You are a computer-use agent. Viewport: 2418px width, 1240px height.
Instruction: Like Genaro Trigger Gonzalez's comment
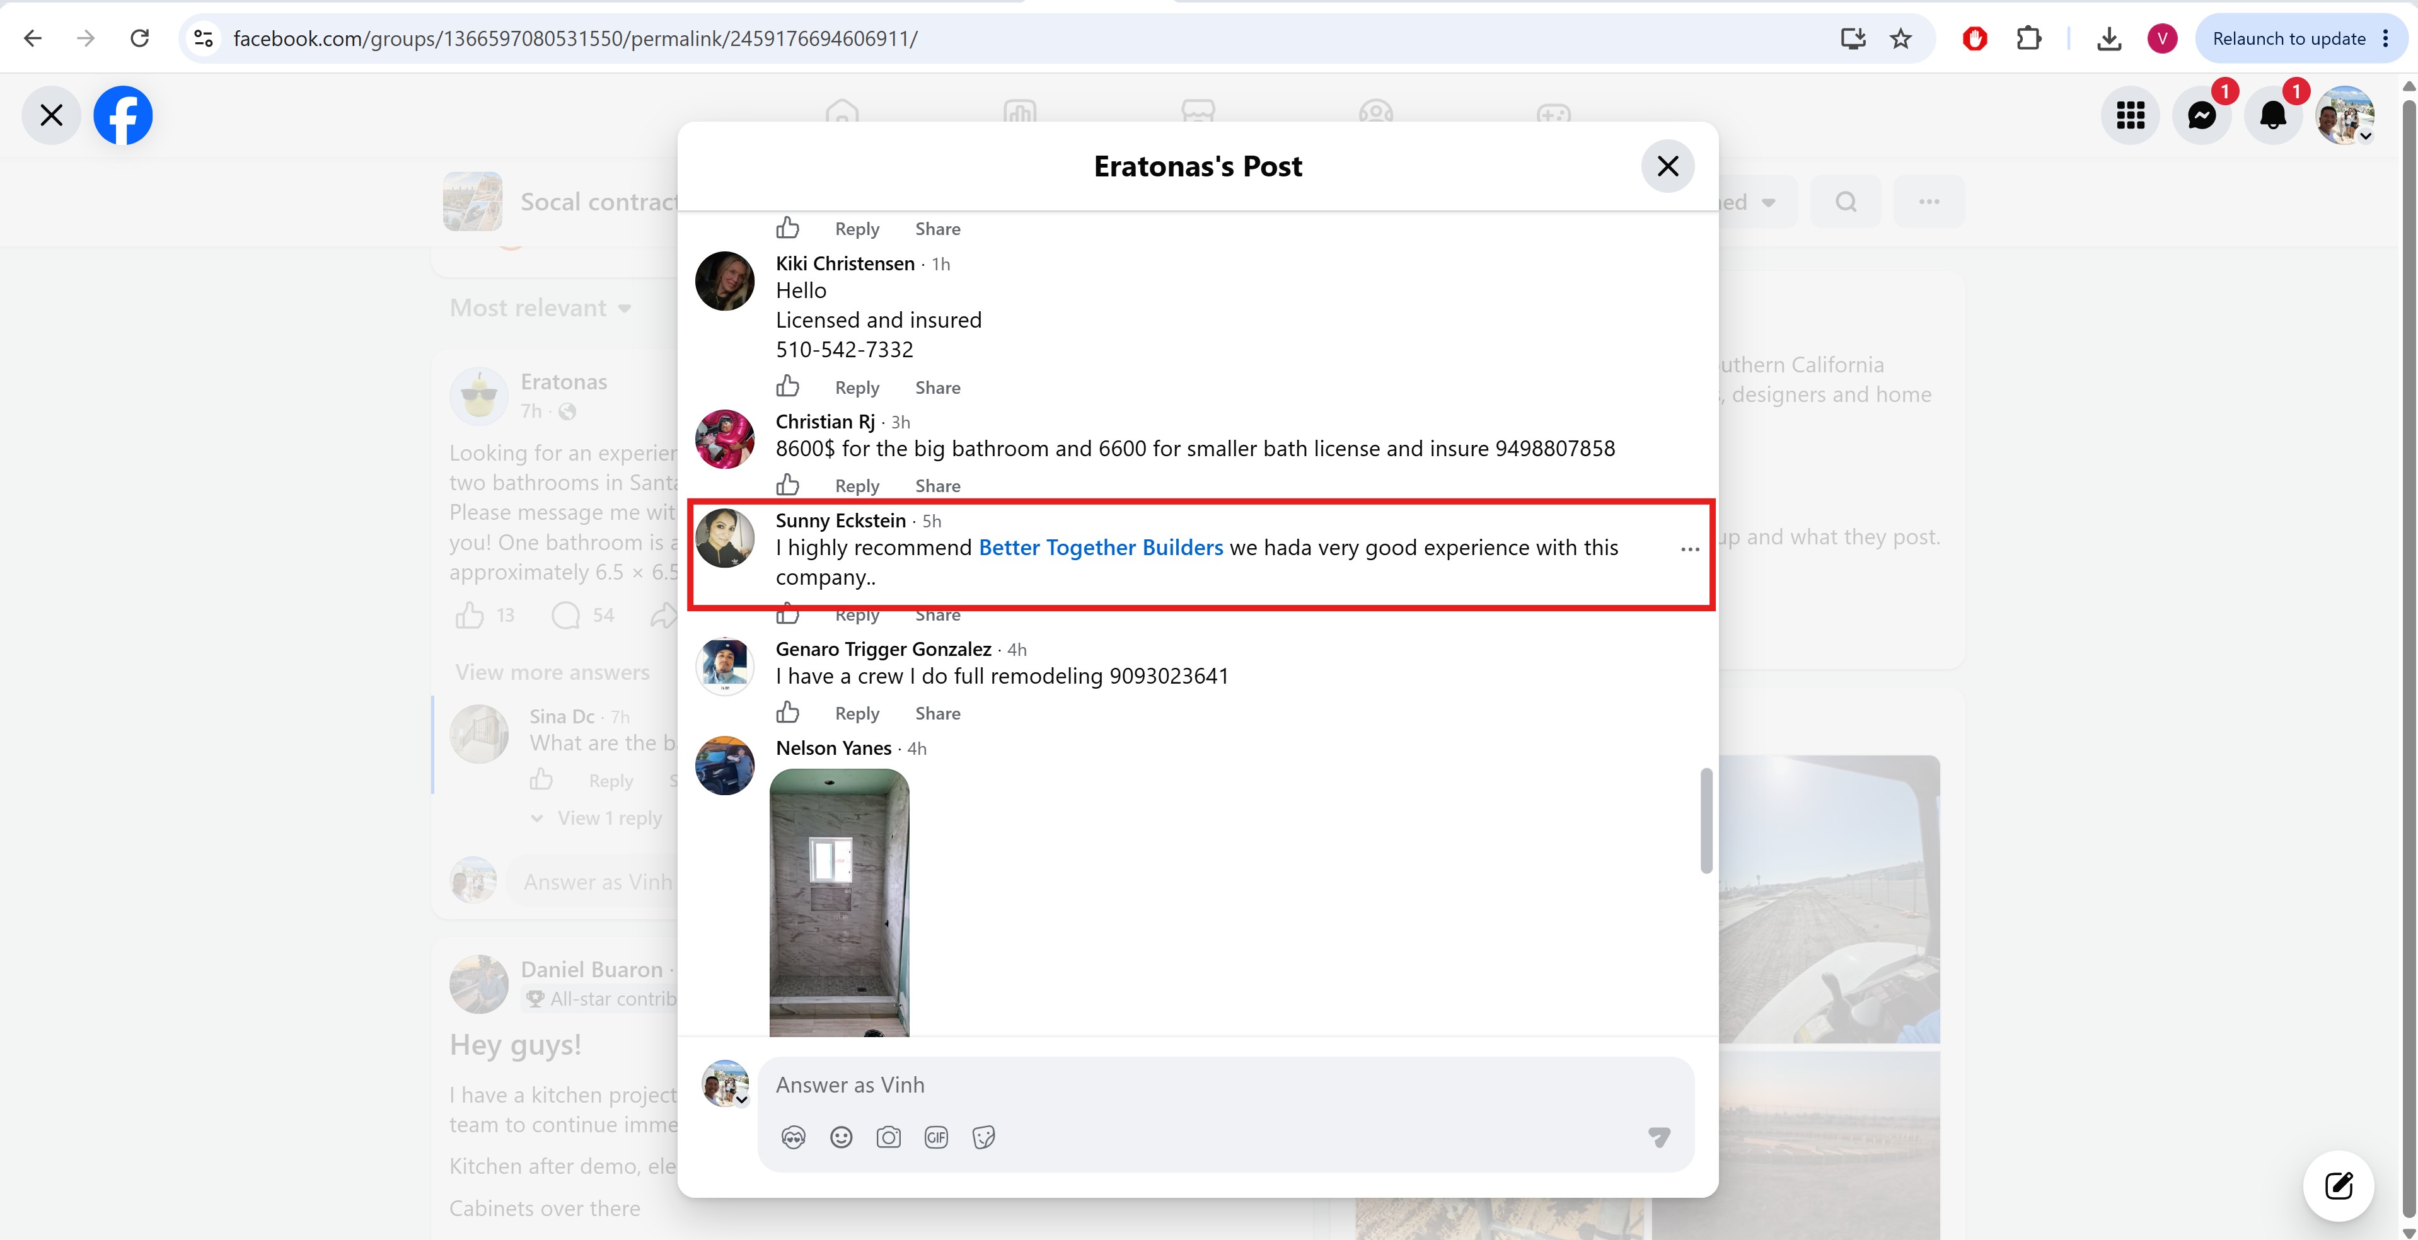click(x=787, y=713)
